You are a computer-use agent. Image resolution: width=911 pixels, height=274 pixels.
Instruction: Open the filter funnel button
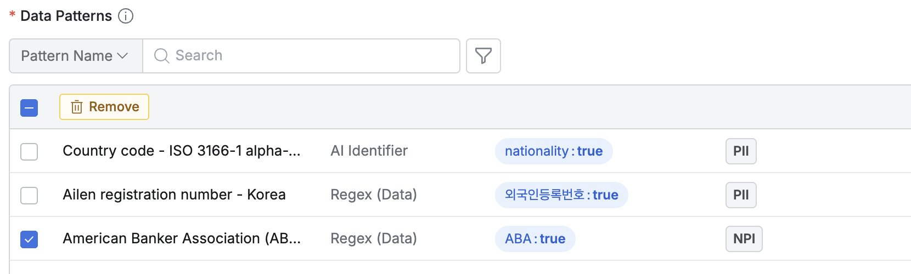tap(483, 56)
